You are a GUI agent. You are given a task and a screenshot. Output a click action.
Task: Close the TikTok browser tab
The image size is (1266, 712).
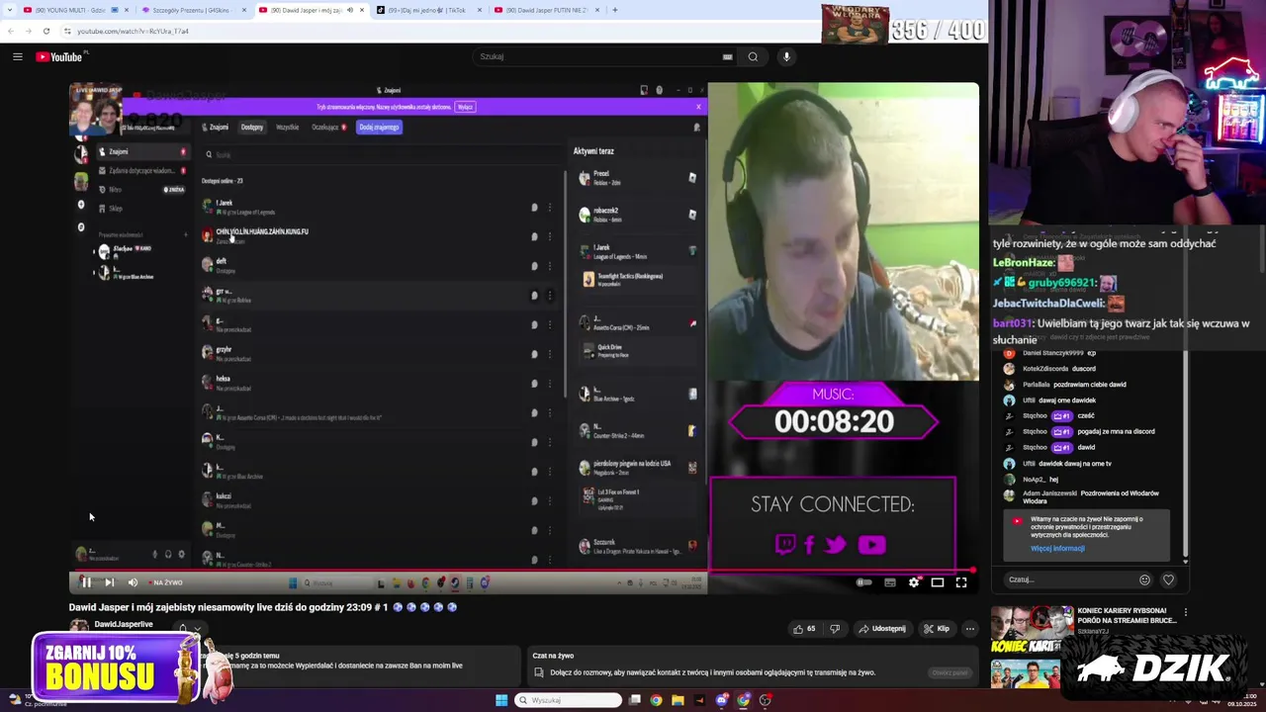click(480, 10)
